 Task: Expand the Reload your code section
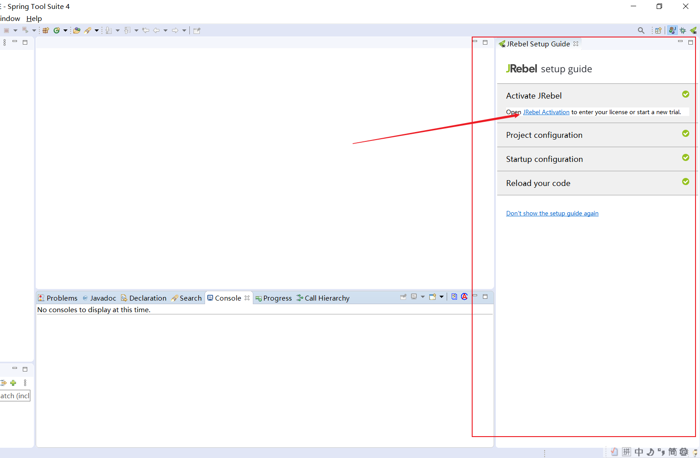click(x=538, y=183)
